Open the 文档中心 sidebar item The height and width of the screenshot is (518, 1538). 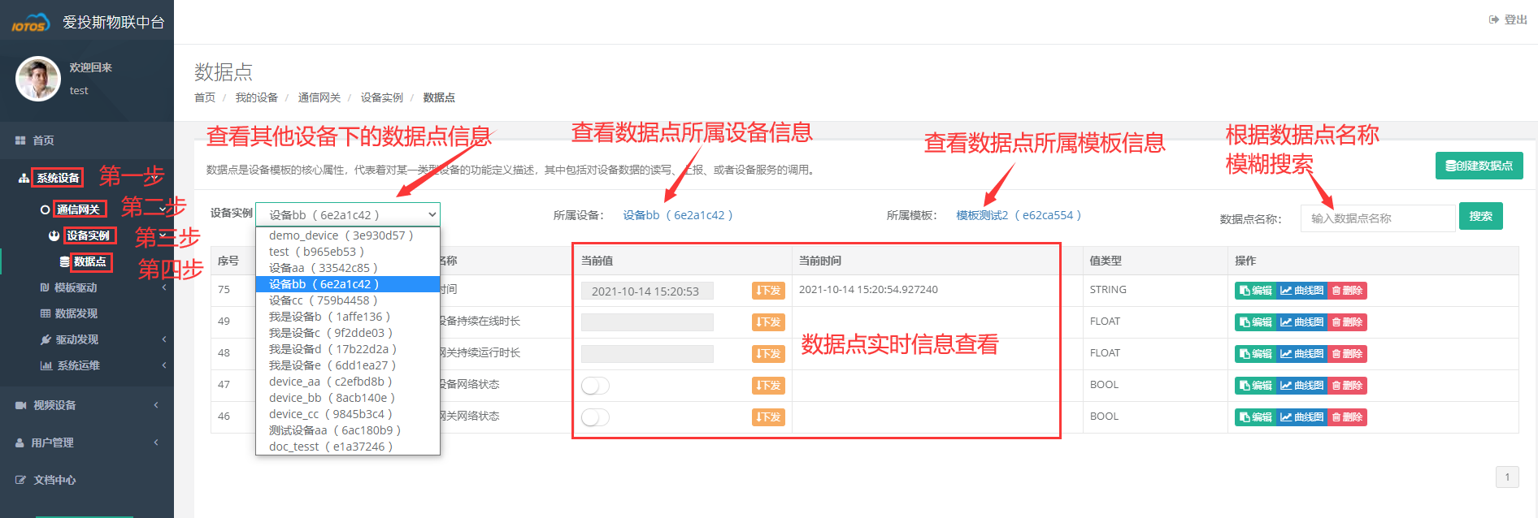coord(54,480)
